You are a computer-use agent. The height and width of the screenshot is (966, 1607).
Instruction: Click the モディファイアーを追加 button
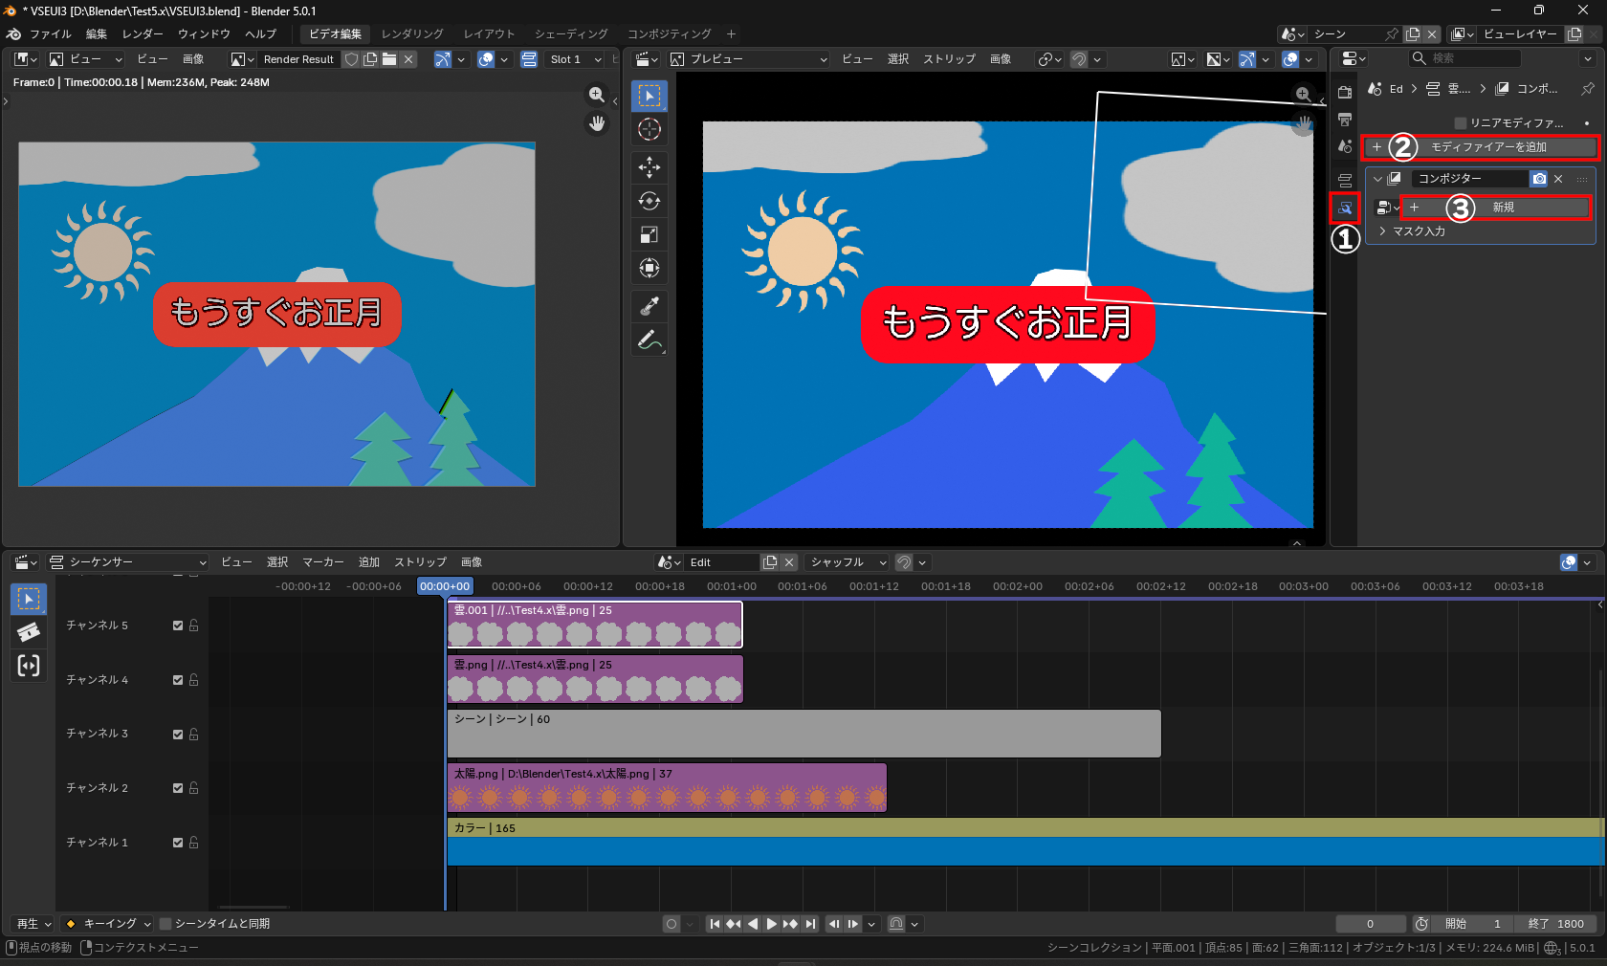1481,147
